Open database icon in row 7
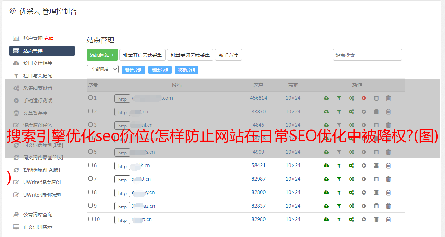Viewport: 445px width, 237px height. point(376,179)
